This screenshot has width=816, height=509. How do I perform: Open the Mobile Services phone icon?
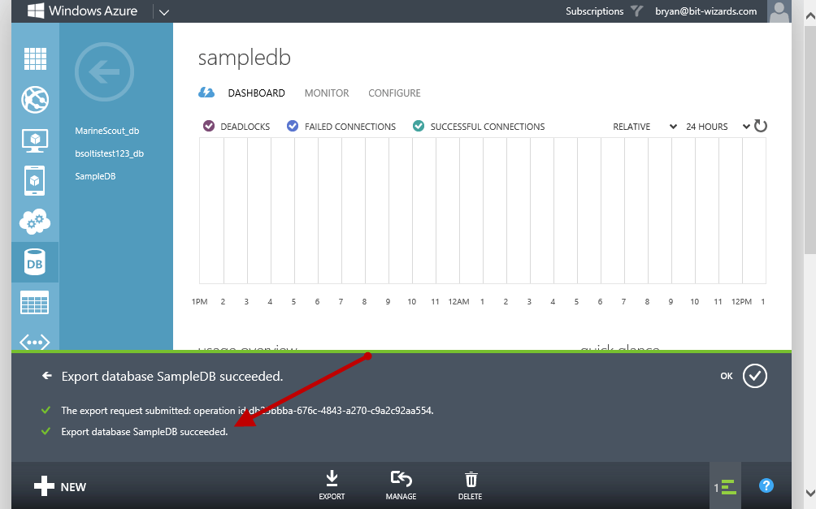35,180
